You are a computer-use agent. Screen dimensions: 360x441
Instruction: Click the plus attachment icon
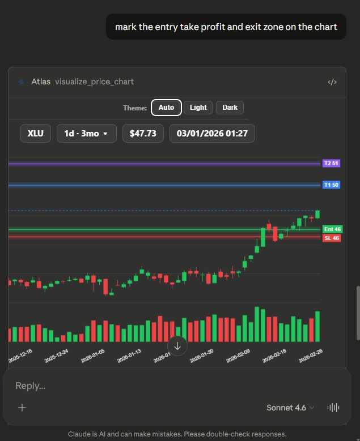pos(22,408)
